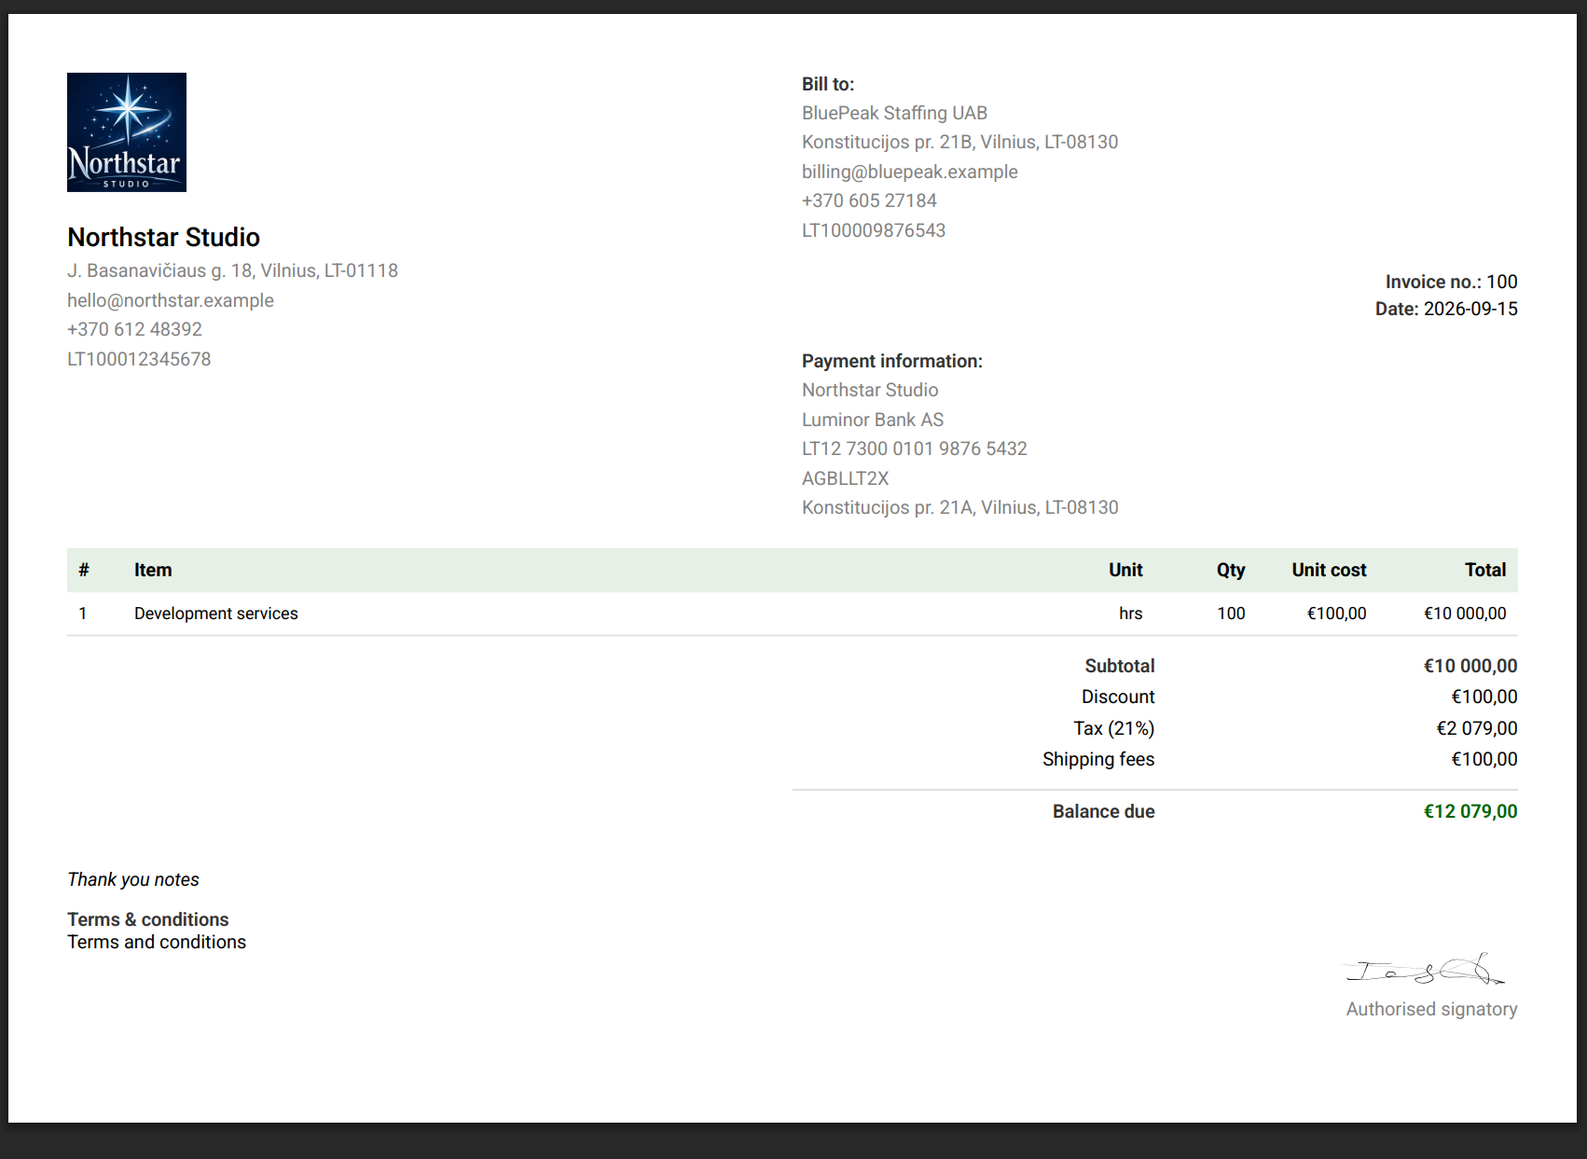Click the Discount label
The width and height of the screenshot is (1587, 1159).
pos(1118,697)
